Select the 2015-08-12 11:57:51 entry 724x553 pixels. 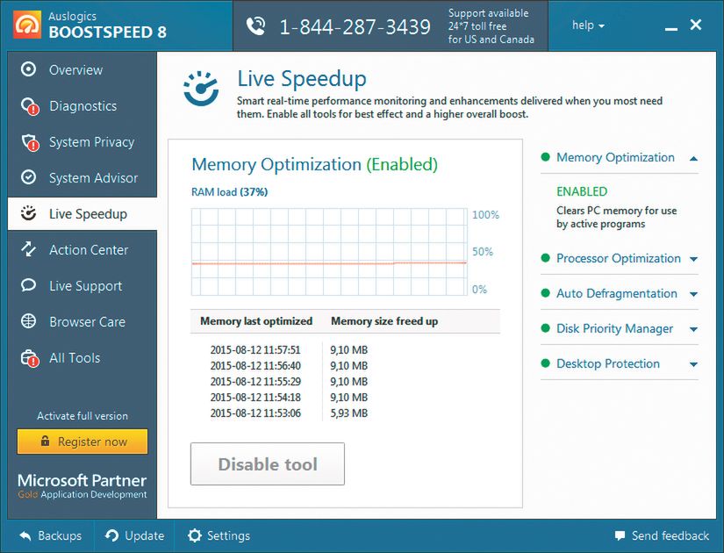coord(255,349)
